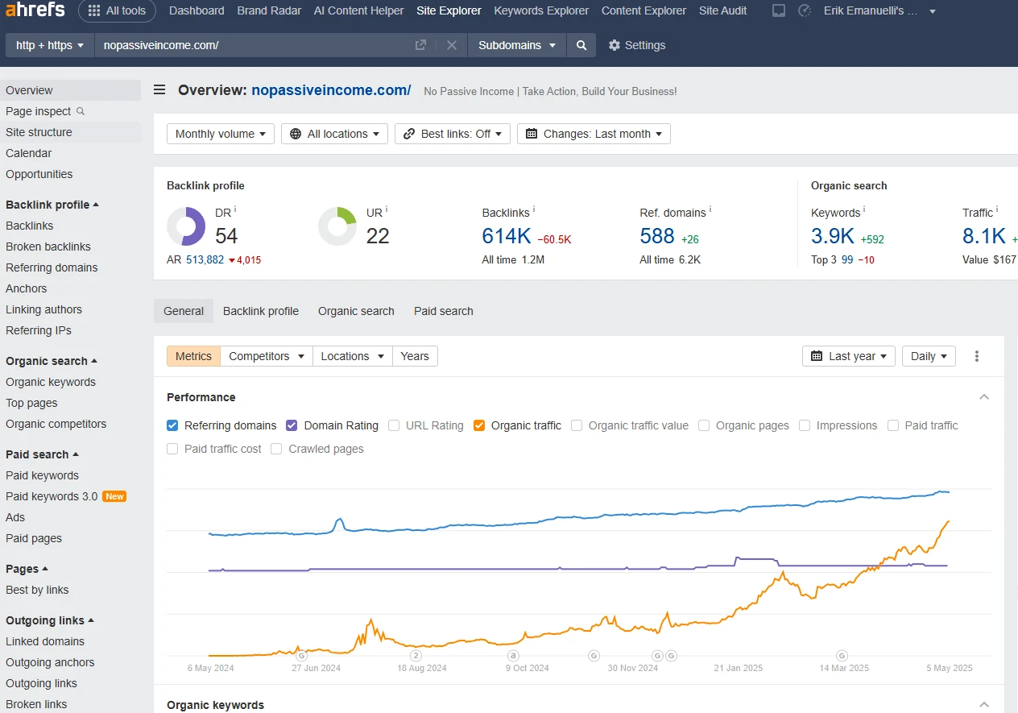The width and height of the screenshot is (1018, 713).
Task: Clear the URL field with X icon
Action: 452,45
